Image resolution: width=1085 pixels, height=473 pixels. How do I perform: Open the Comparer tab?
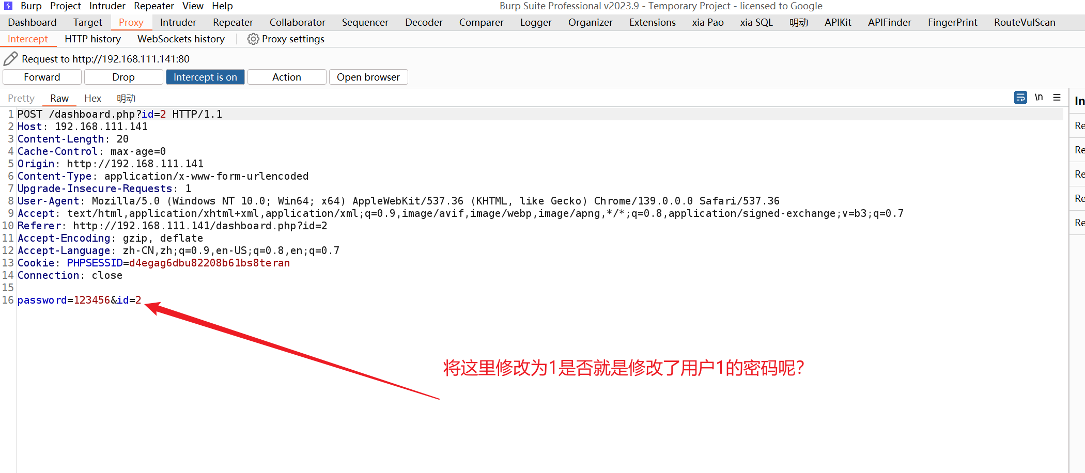click(x=482, y=23)
